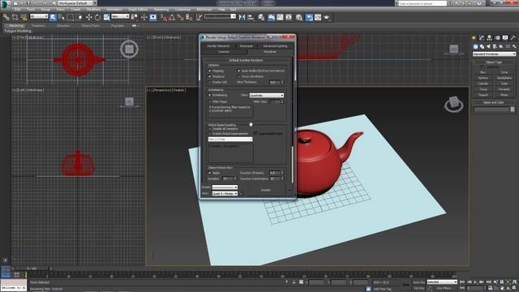Open the selection filter dropdown

coord(39,16)
